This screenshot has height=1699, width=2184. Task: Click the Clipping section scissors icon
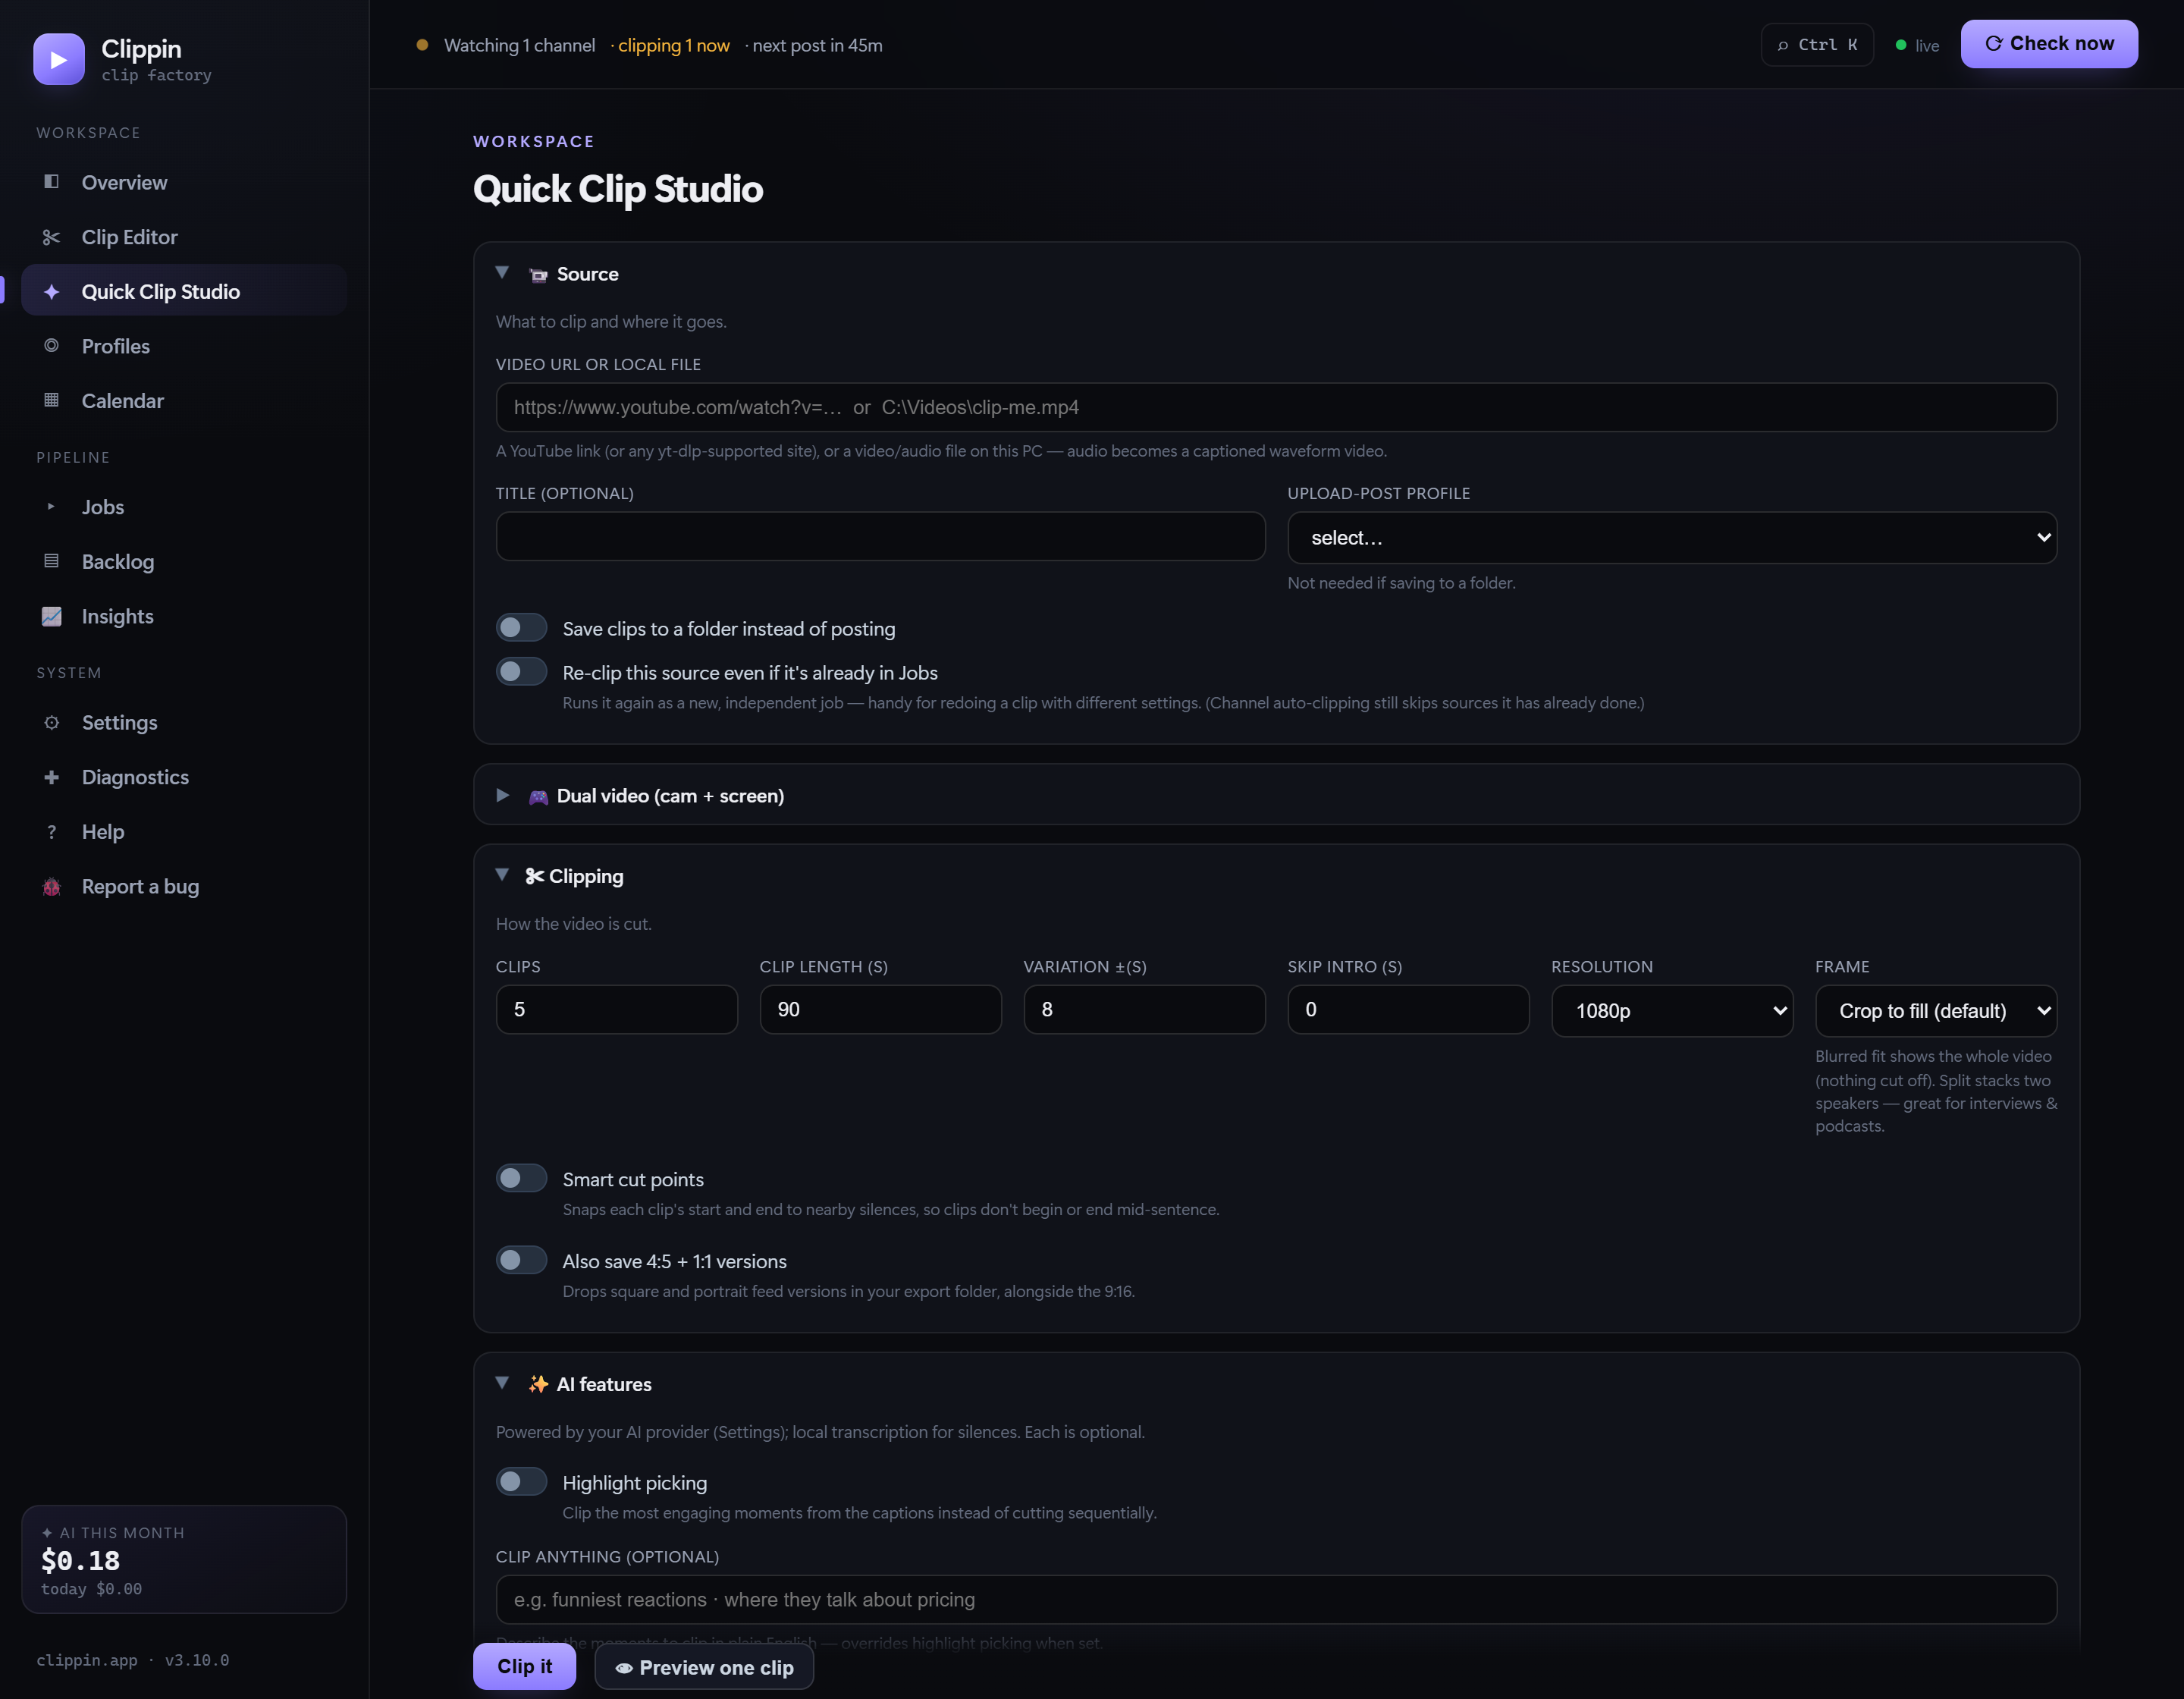[x=535, y=876]
